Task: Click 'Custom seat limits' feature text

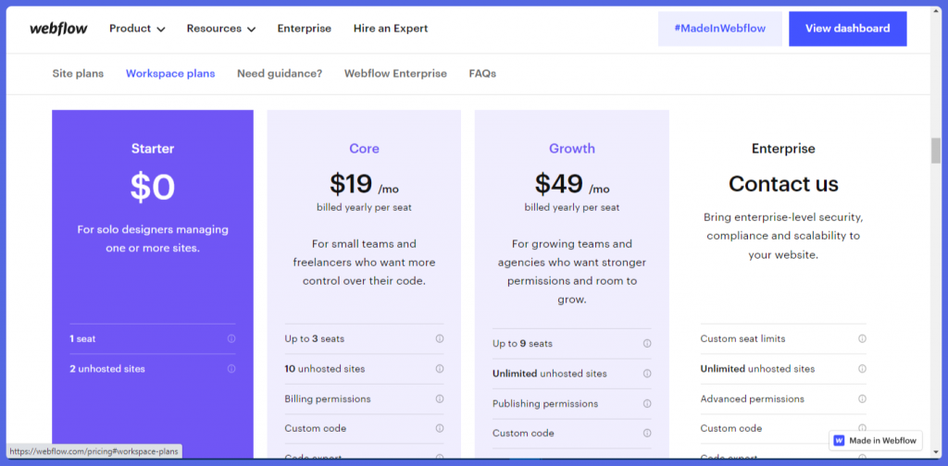Action: [x=742, y=338]
